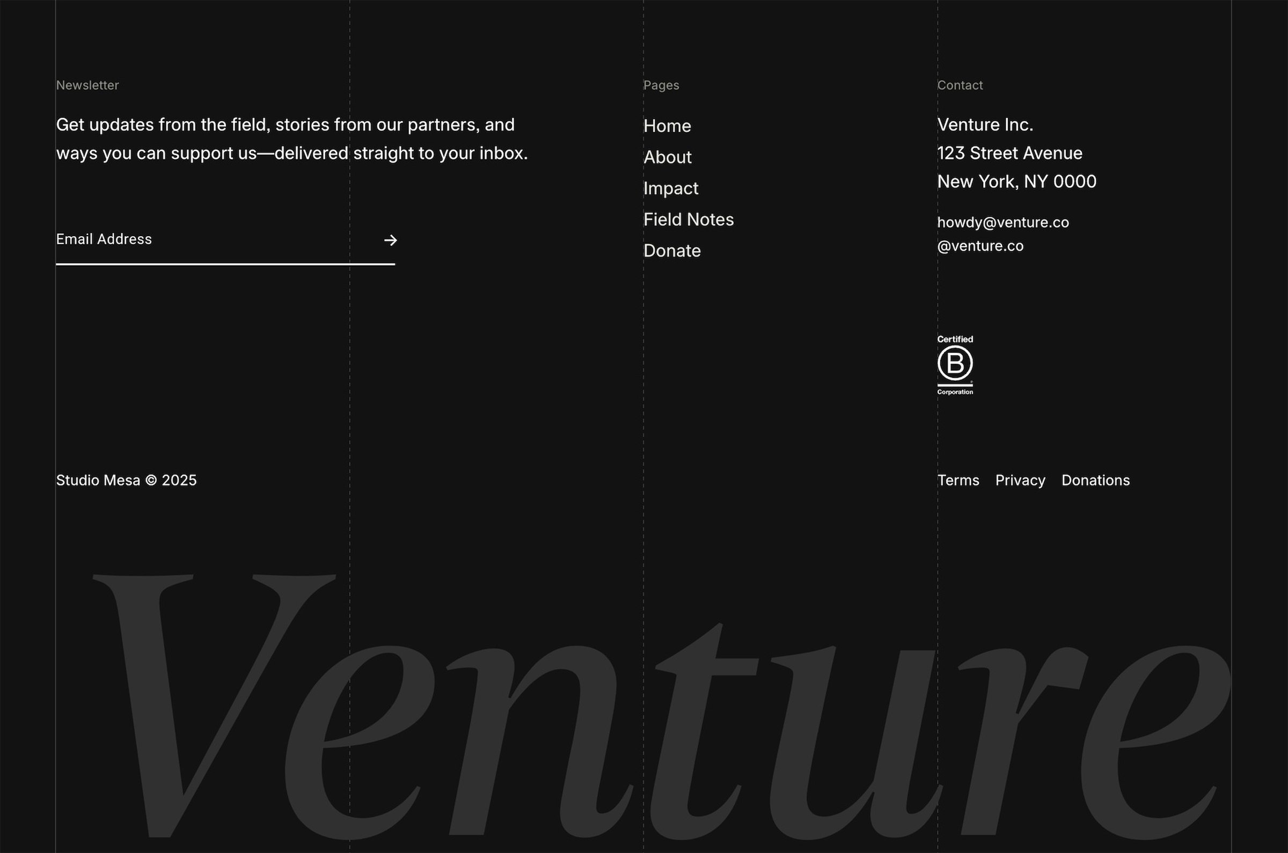The height and width of the screenshot is (853, 1288).
Task: Click the Certified B Corporation logo
Action: pos(955,365)
